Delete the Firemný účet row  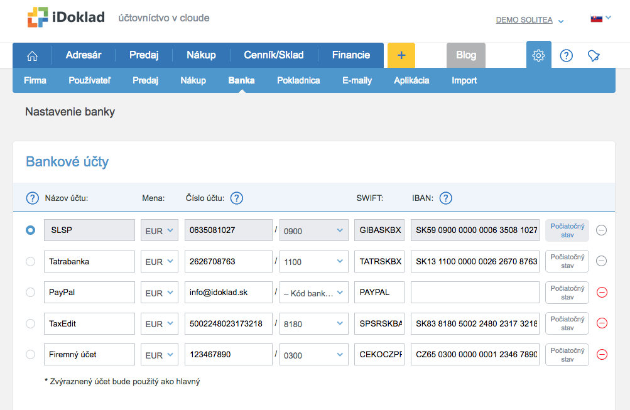coord(601,354)
